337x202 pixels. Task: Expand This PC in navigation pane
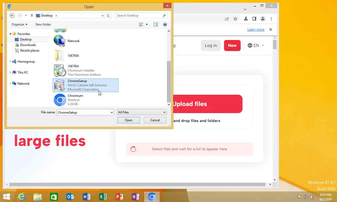tap(10, 73)
